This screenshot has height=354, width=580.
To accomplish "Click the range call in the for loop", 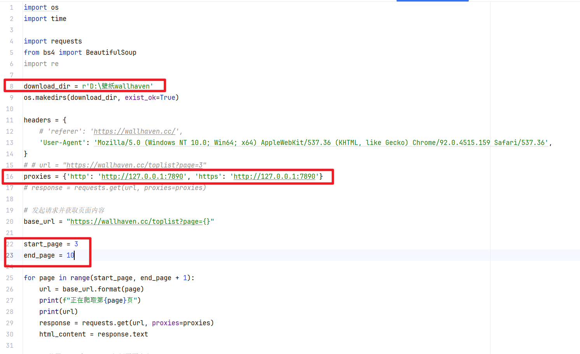I will tap(80, 278).
